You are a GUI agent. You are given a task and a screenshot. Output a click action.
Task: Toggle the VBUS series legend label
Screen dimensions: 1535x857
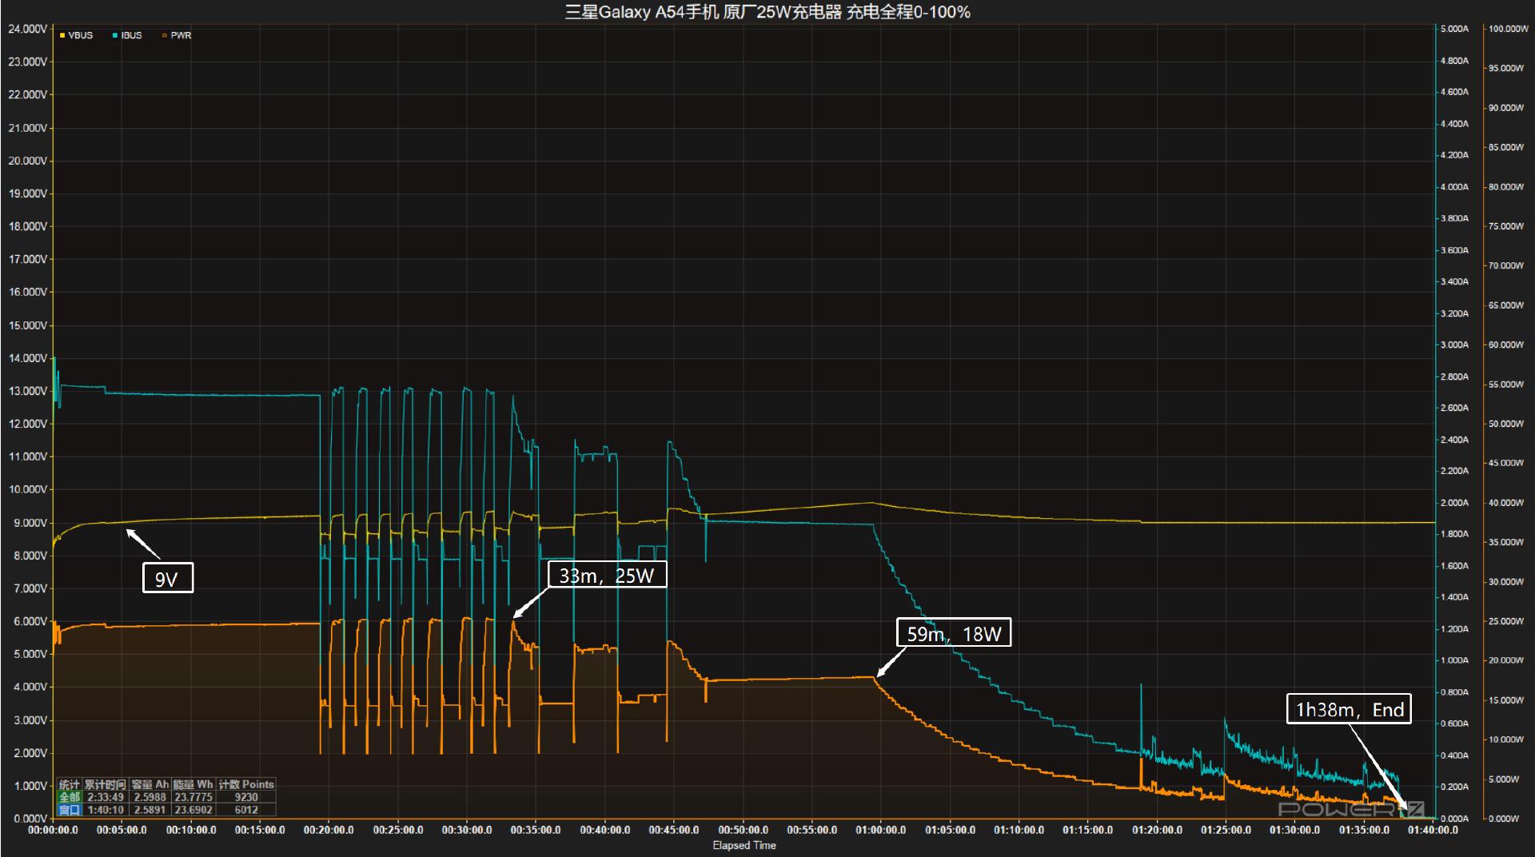[81, 35]
